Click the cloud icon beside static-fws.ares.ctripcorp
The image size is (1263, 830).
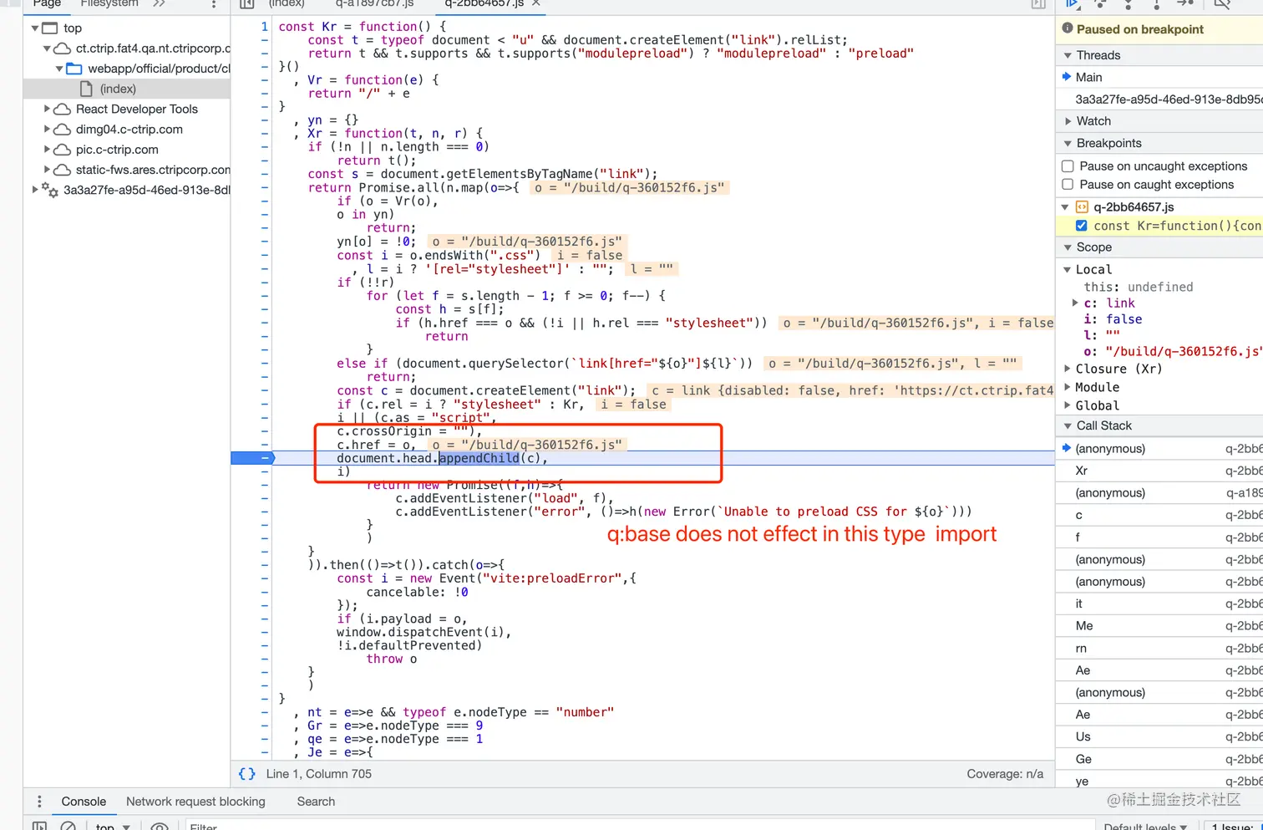coord(62,170)
